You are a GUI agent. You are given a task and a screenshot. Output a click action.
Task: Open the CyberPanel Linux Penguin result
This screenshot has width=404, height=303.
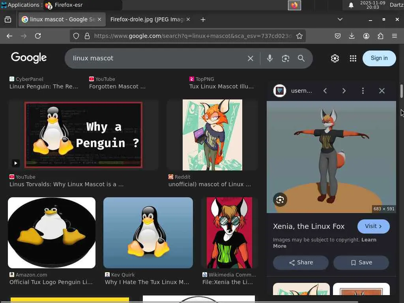pyautogui.click(x=43, y=86)
